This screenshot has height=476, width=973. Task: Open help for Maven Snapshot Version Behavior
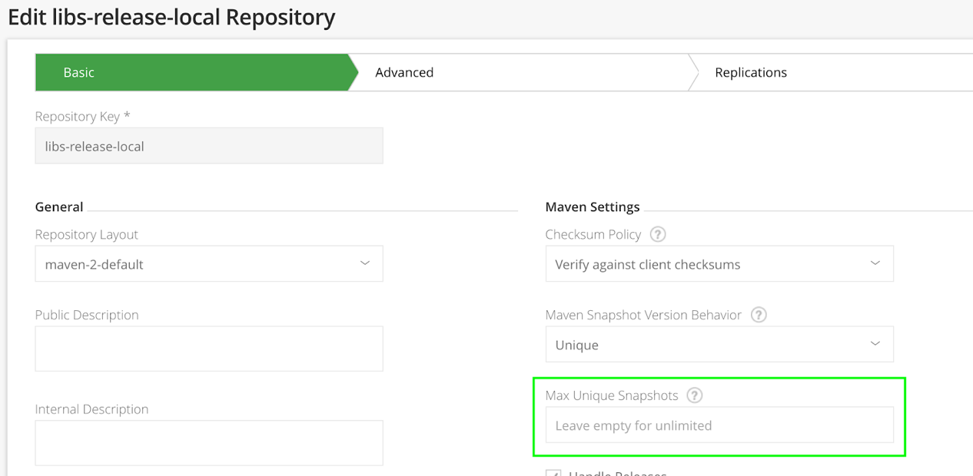[x=759, y=315]
